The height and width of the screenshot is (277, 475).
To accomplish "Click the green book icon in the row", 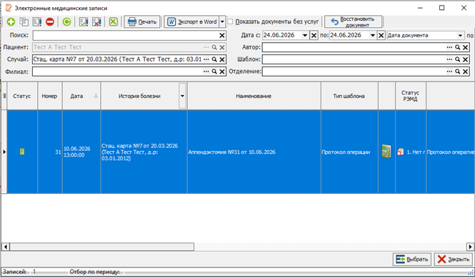I will tap(386, 152).
